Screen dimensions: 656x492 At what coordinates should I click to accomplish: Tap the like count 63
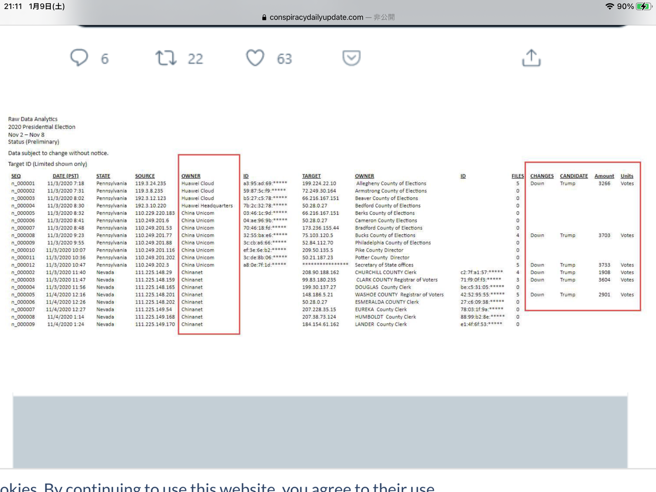pyautogui.click(x=284, y=59)
